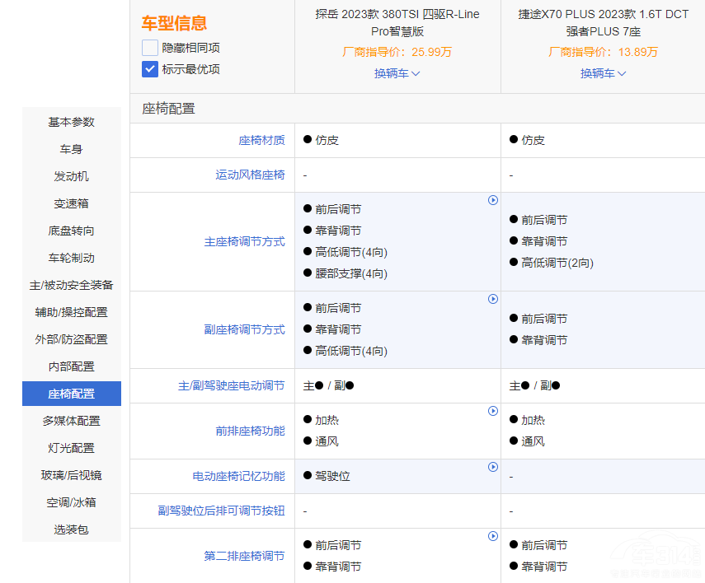
Task: Play video icon in 主座椅调节方式 row
Action: 493,200
